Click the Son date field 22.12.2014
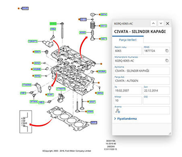 [x=156, y=91]
